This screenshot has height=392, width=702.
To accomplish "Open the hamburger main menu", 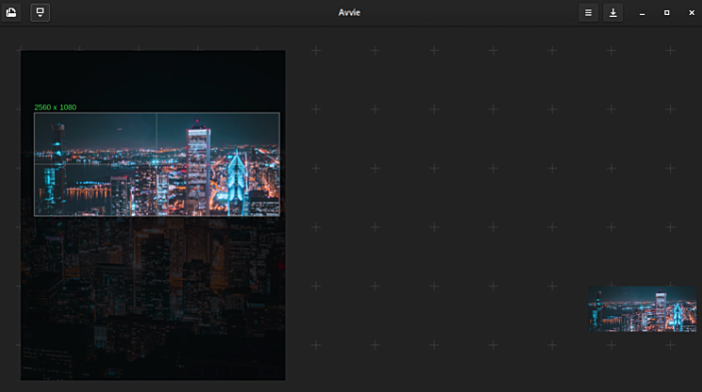I will click(588, 13).
